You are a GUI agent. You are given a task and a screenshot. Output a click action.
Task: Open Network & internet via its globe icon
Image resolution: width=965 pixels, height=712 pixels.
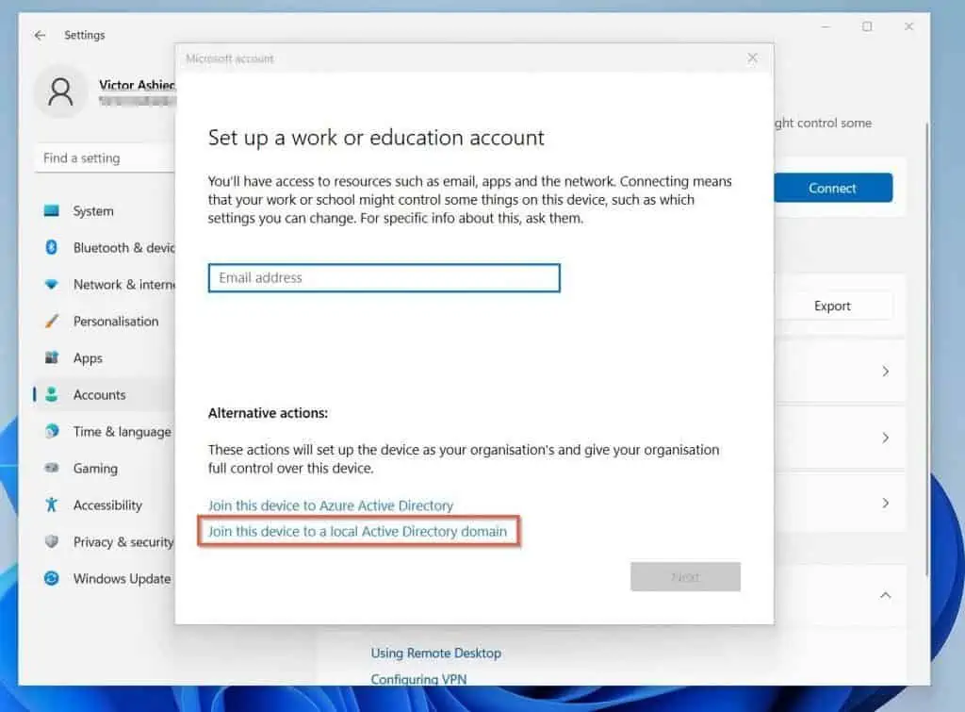tap(53, 284)
